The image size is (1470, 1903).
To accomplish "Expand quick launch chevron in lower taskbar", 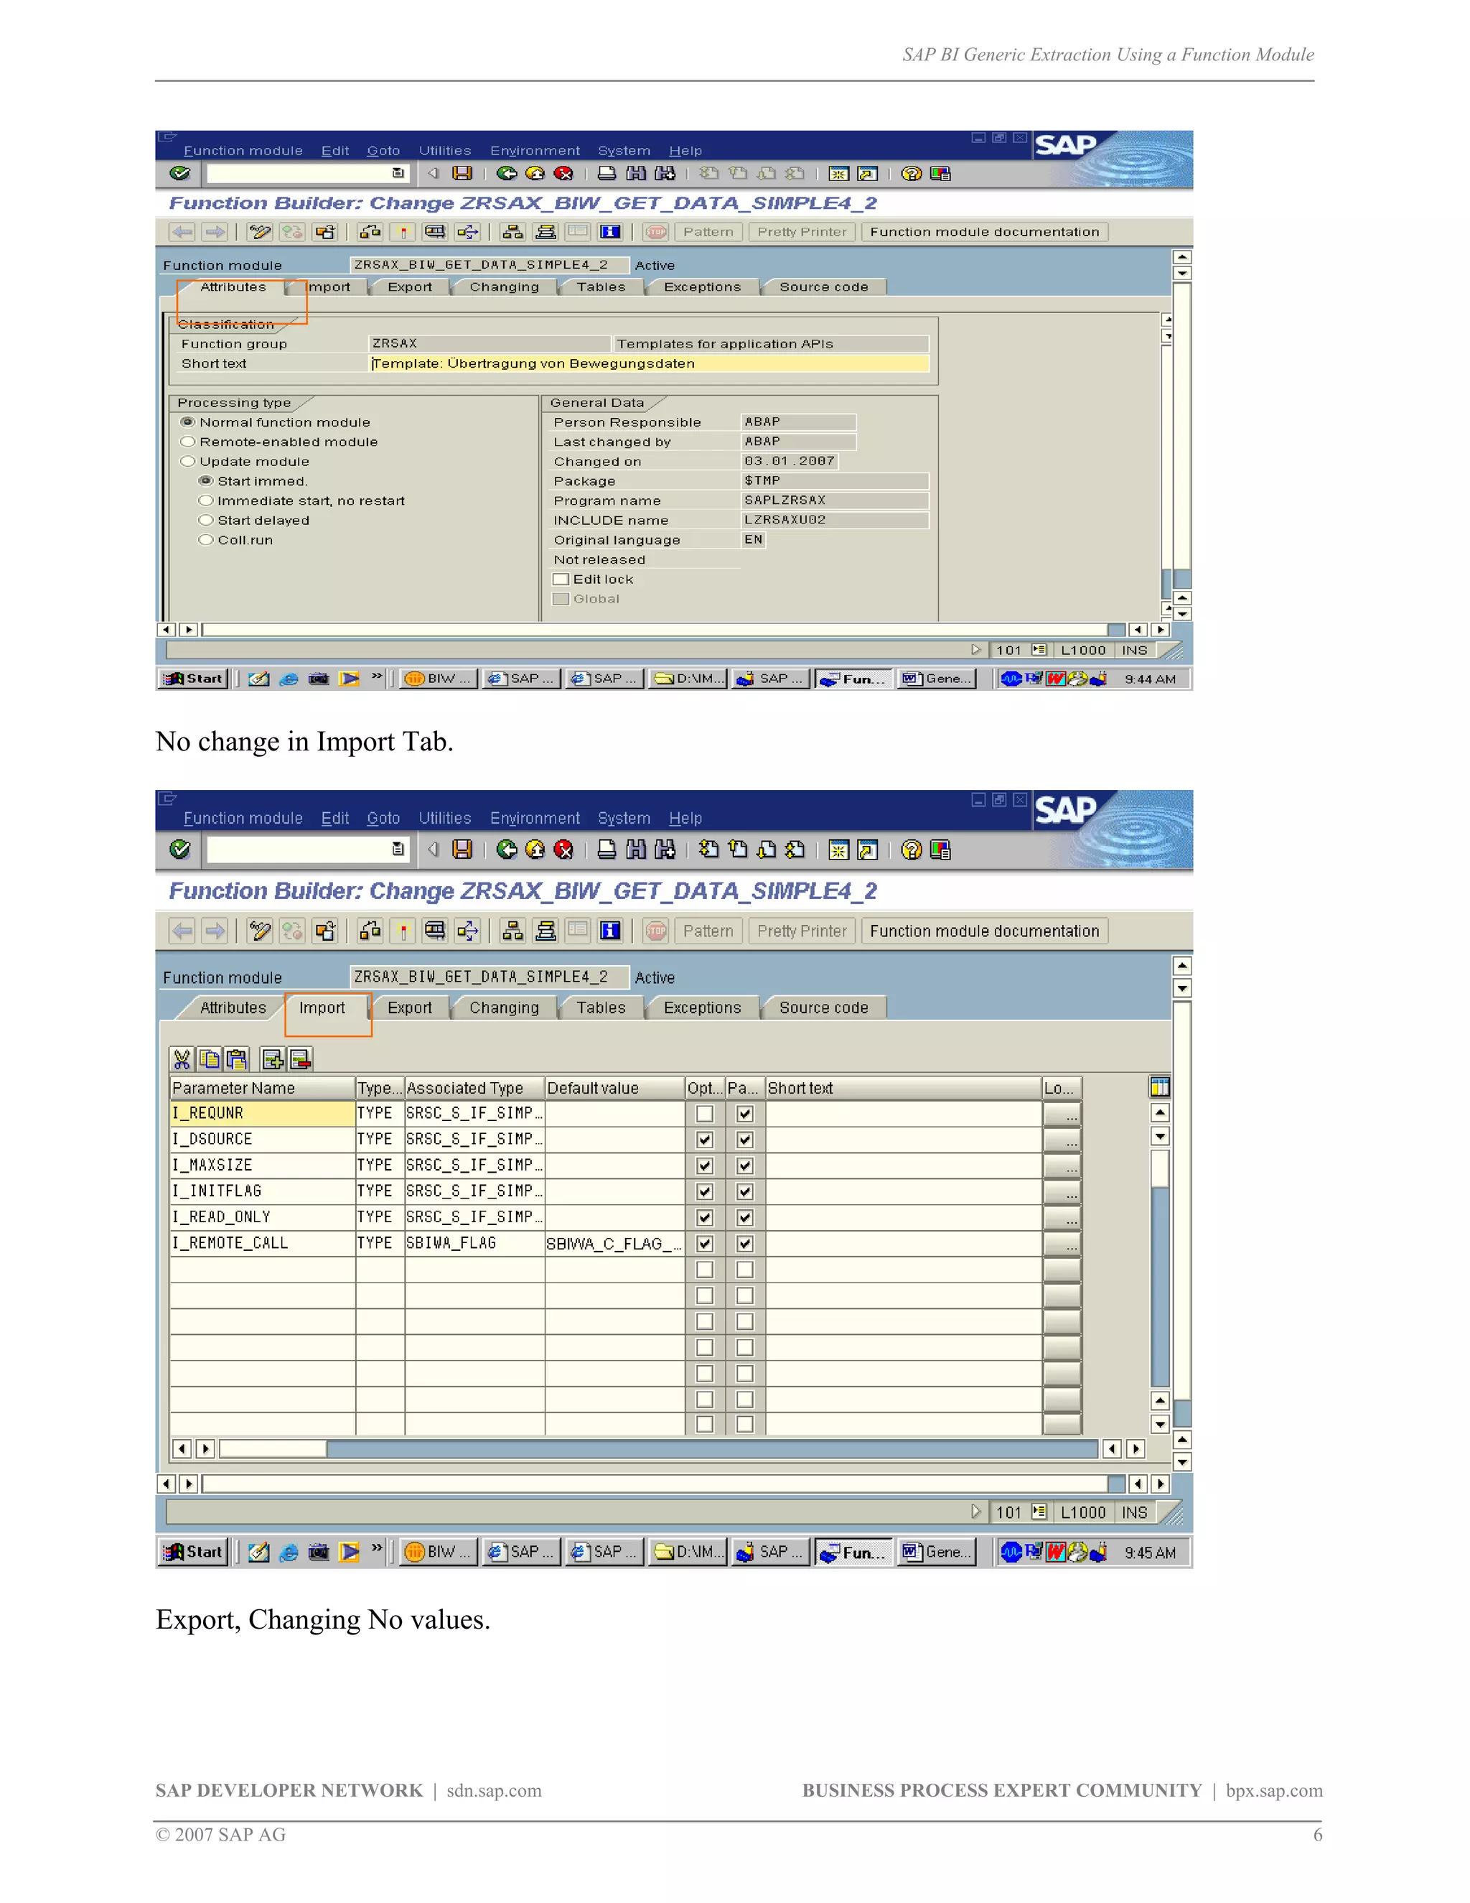I will (x=376, y=1549).
